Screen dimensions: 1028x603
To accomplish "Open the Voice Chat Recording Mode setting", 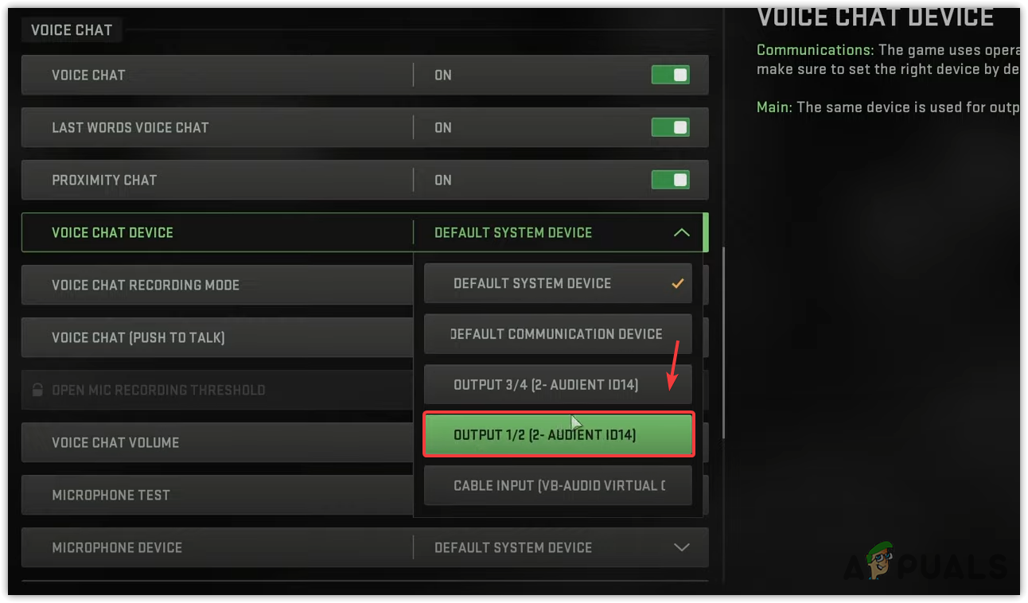I will pos(146,285).
